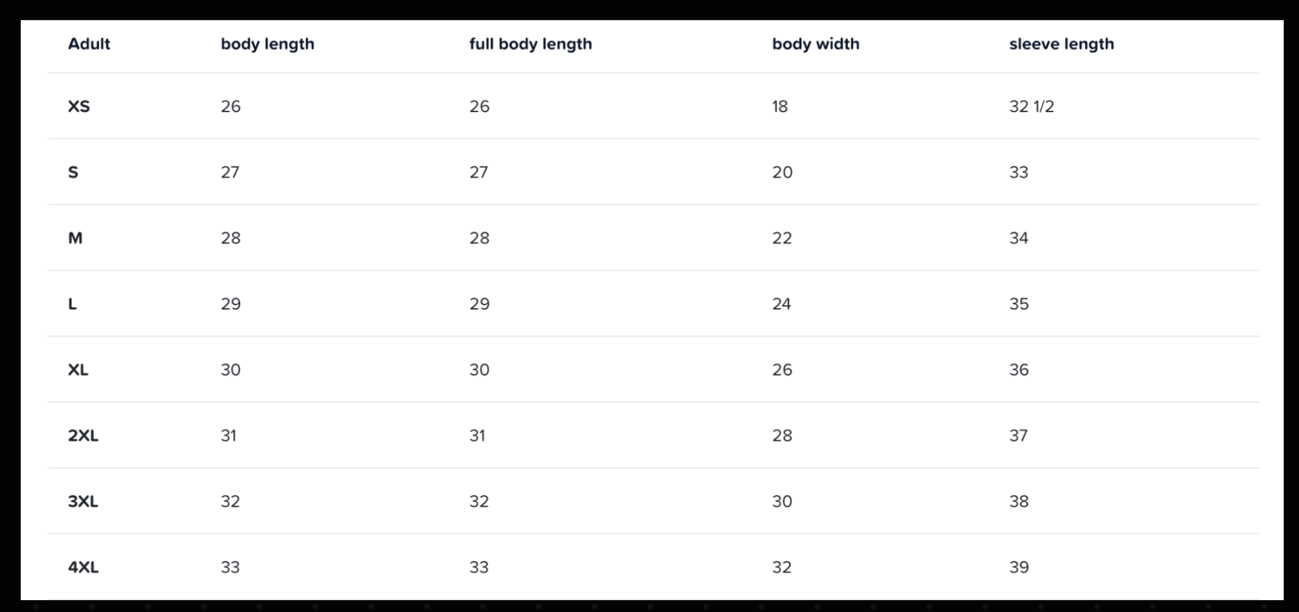Select the 4XL size row label
Screen dimensions: 1299x612
click(83, 567)
